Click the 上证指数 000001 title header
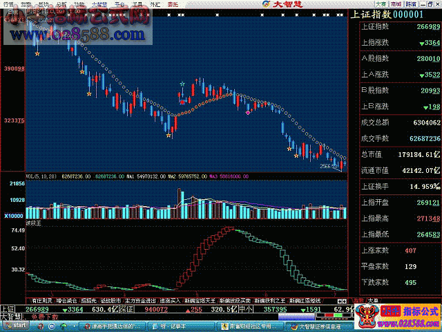Image resolution: width=442 pixels, height=332 pixels. [387, 14]
